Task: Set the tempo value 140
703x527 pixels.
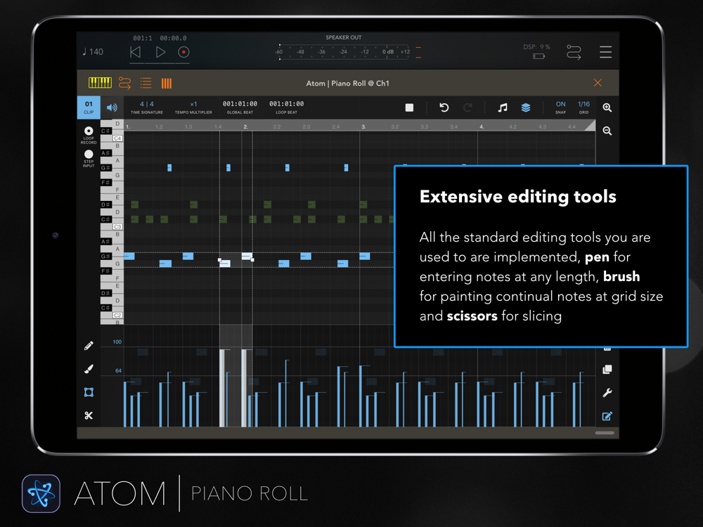Action: 93,52
